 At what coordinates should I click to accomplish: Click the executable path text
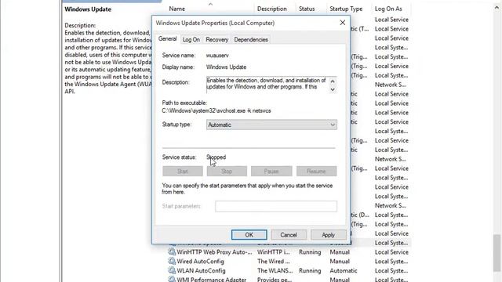(x=216, y=110)
